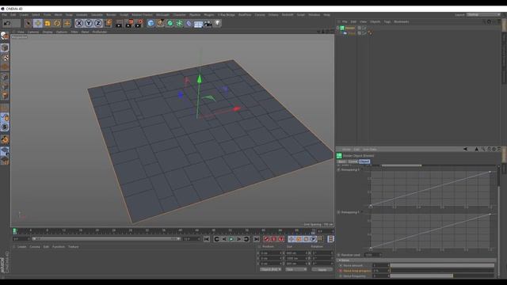507x285 pixels.
Task: Open the Create menu
Action: (x=24, y=15)
